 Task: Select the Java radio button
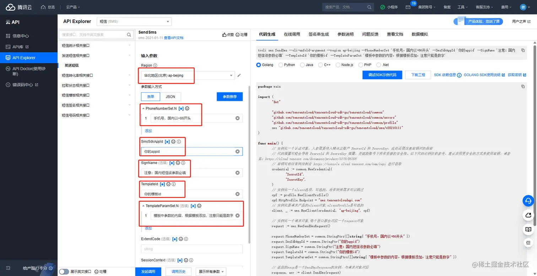point(302,65)
